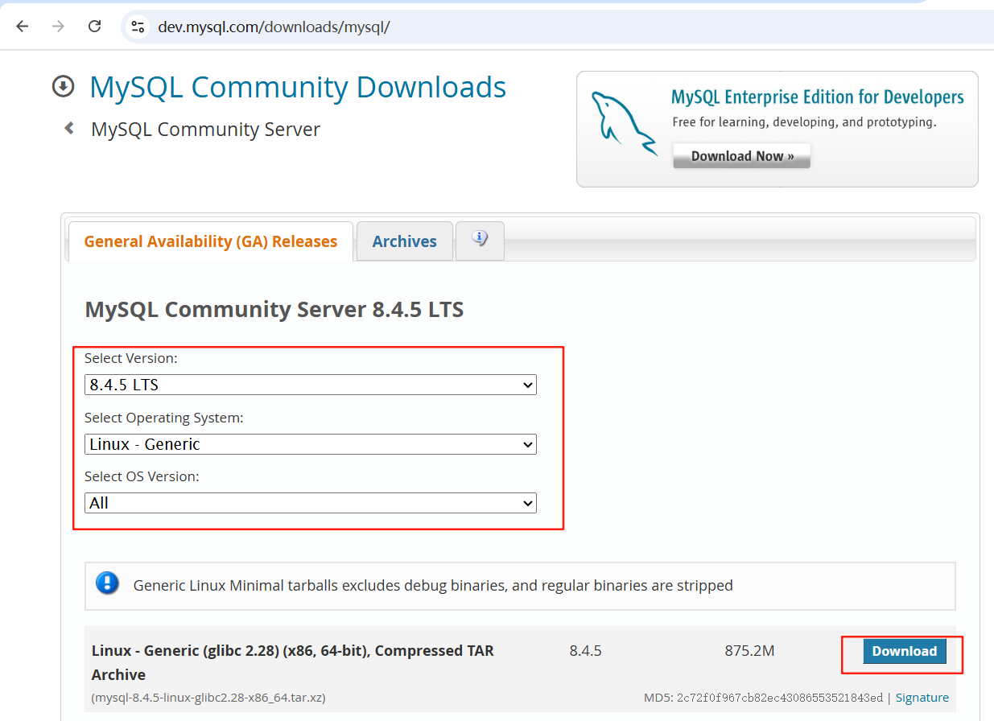Open the Signature link next to MD5
The image size is (994, 721).
922,698
